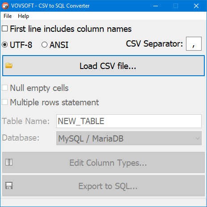Viewport: 207px width, 207px height.
Task: Click the VOVSOFT app icon in title bar
Action: [5, 6]
